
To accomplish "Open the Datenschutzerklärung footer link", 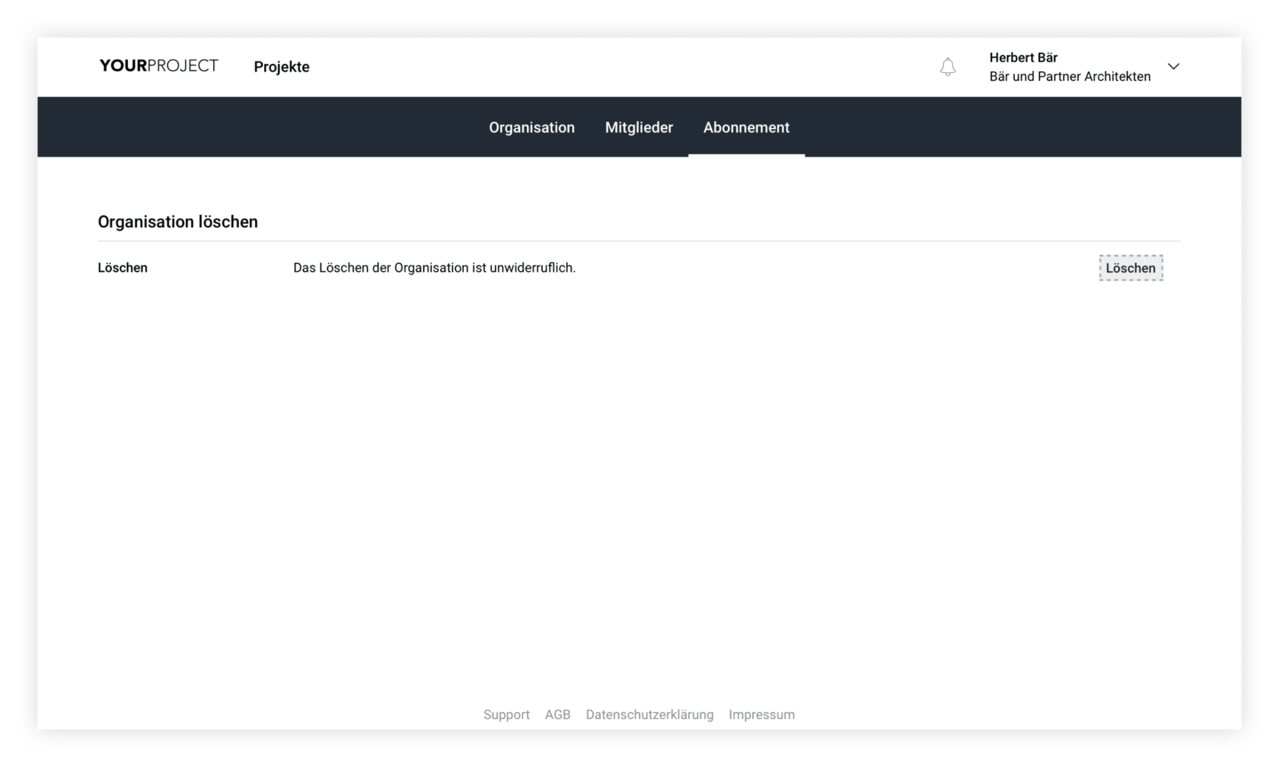I will tap(649, 714).
